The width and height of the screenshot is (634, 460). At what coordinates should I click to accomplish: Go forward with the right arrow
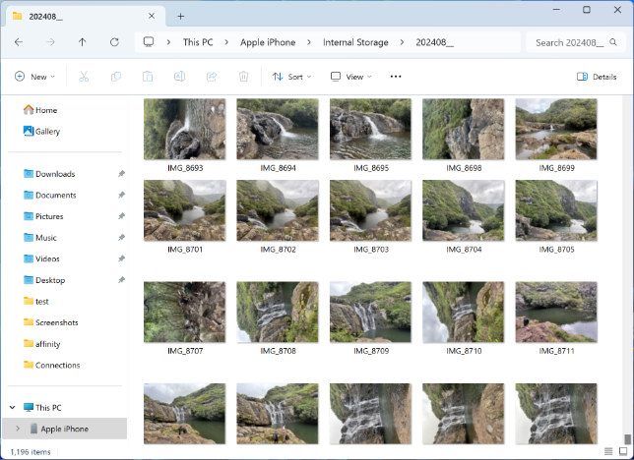click(50, 42)
